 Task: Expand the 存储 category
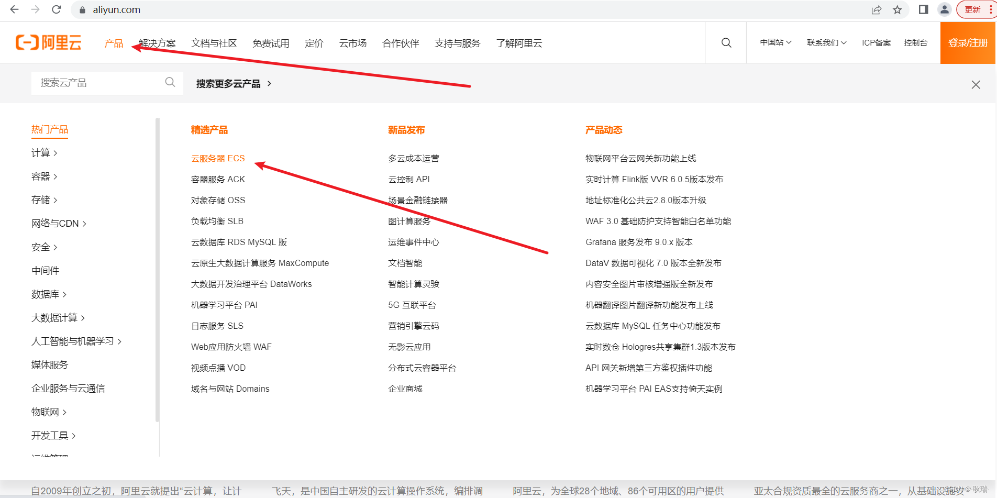(x=45, y=200)
